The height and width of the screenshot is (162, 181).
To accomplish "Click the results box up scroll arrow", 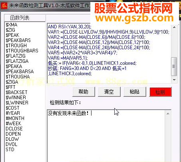I will click(168, 114).
